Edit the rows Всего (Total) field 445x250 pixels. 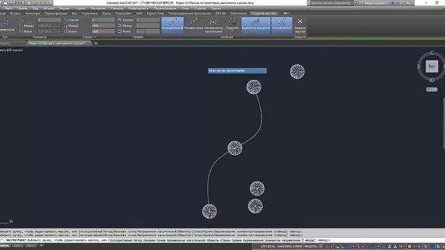(x=104, y=31)
